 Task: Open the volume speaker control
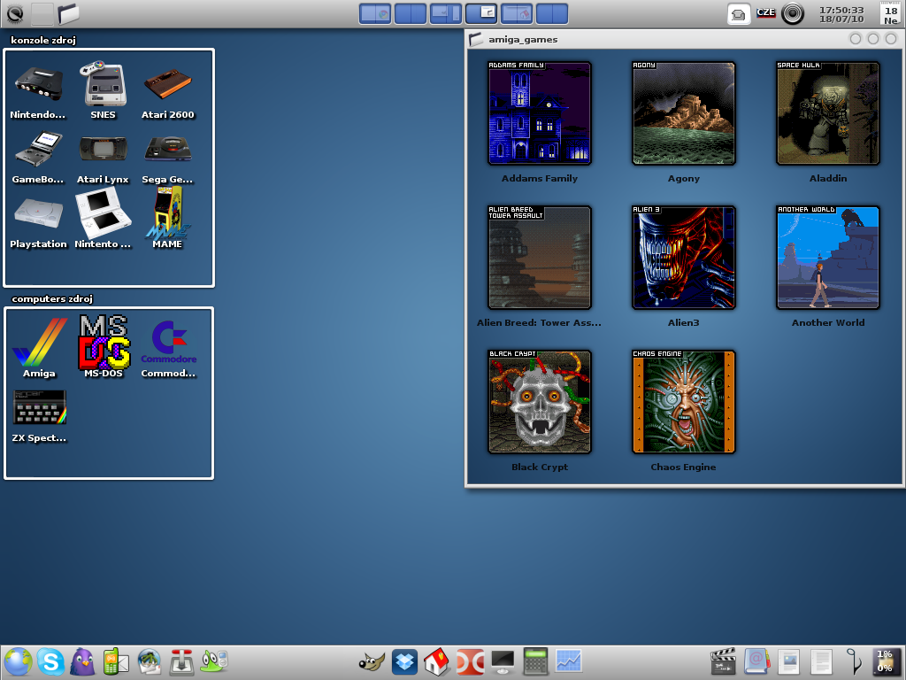793,14
